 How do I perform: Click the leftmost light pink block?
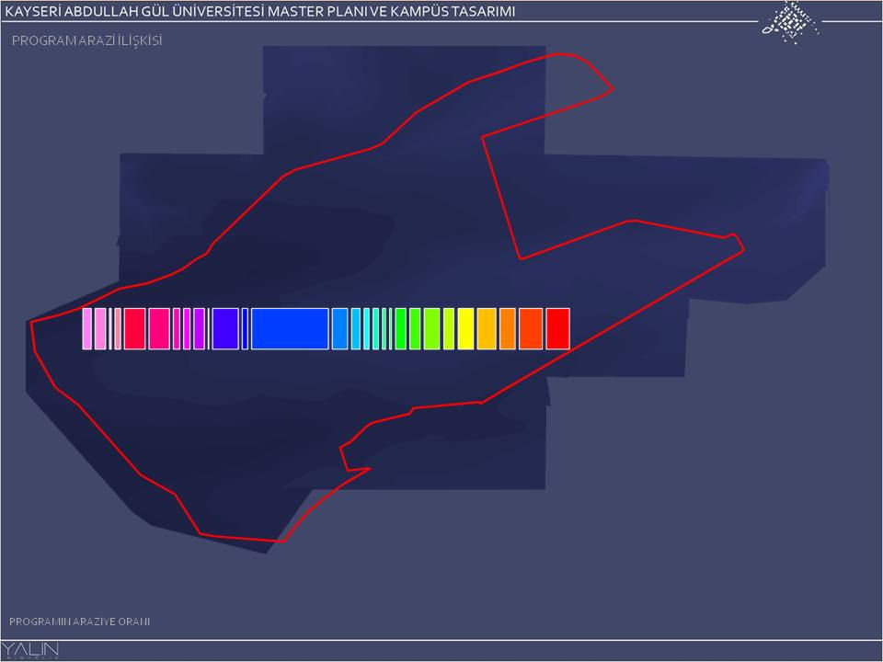[x=87, y=329]
